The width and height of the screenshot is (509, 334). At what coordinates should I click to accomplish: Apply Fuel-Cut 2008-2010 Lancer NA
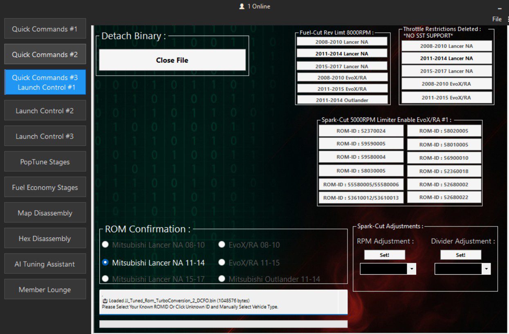click(x=342, y=42)
